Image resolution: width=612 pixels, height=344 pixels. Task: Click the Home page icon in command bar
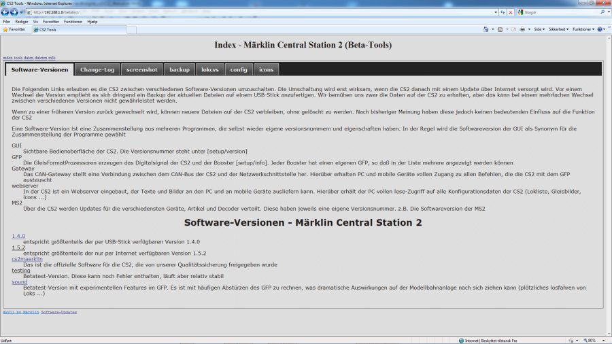pos(486,29)
